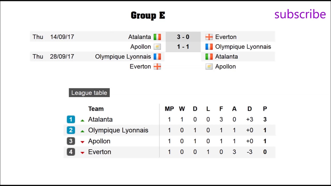The width and height of the screenshot is (331, 186).
Task: Select Everton team name in league table
Action: pyautogui.click(x=100, y=152)
